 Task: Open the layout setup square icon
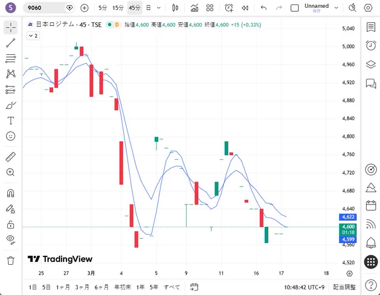[x=294, y=8]
